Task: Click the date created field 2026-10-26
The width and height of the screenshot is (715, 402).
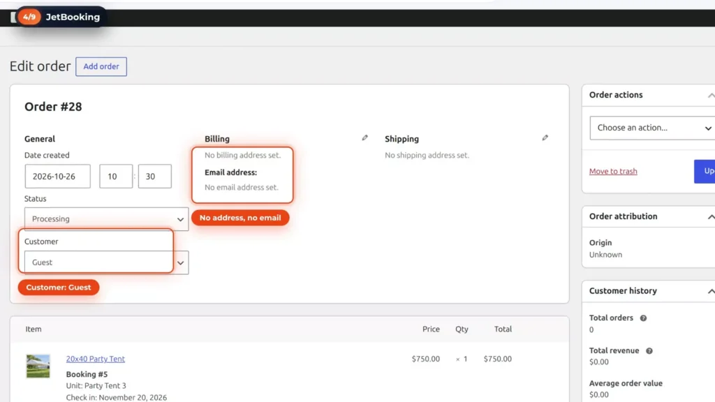Action: [57, 177]
